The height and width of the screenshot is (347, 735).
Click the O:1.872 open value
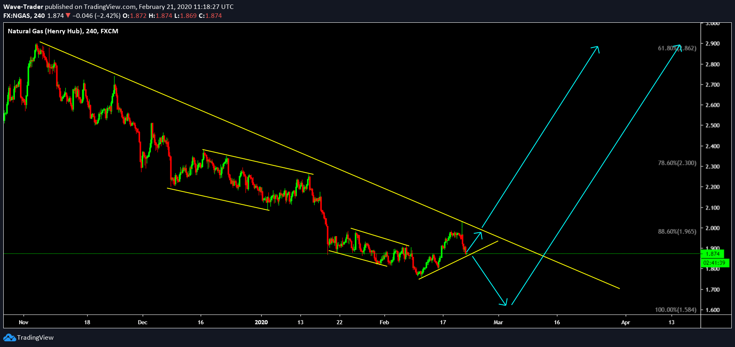coord(134,16)
